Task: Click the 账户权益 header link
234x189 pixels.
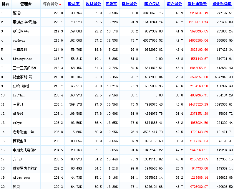Action: pyautogui.click(x=152, y=4)
